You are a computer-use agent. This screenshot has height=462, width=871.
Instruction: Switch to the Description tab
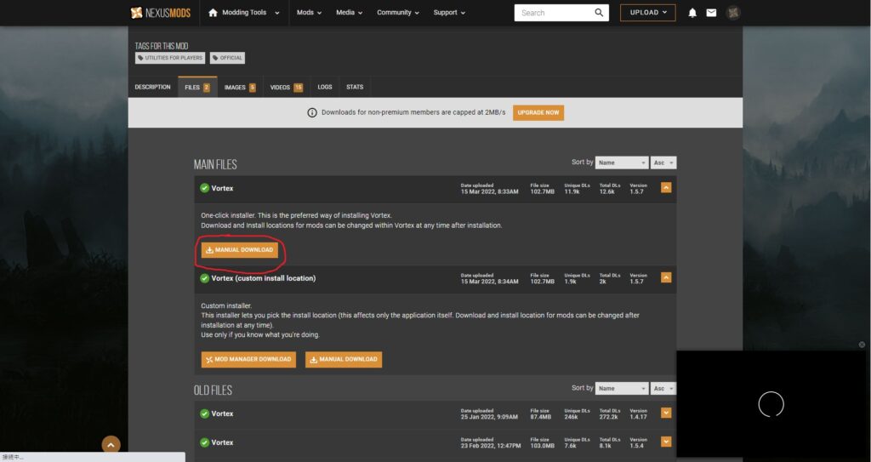153,88
